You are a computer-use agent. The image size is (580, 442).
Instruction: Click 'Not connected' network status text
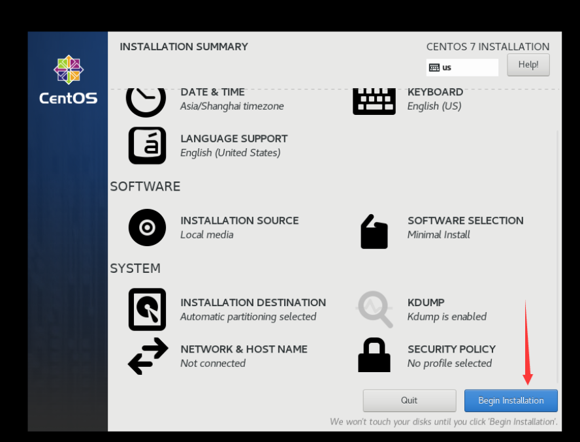pos(213,364)
